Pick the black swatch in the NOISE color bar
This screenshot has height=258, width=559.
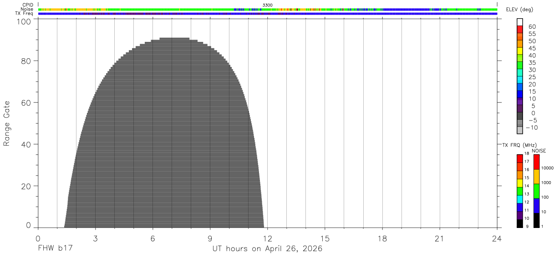[536, 220]
